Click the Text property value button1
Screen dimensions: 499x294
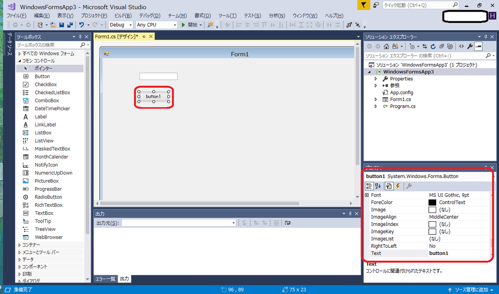pyautogui.click(x=439, y=253)
